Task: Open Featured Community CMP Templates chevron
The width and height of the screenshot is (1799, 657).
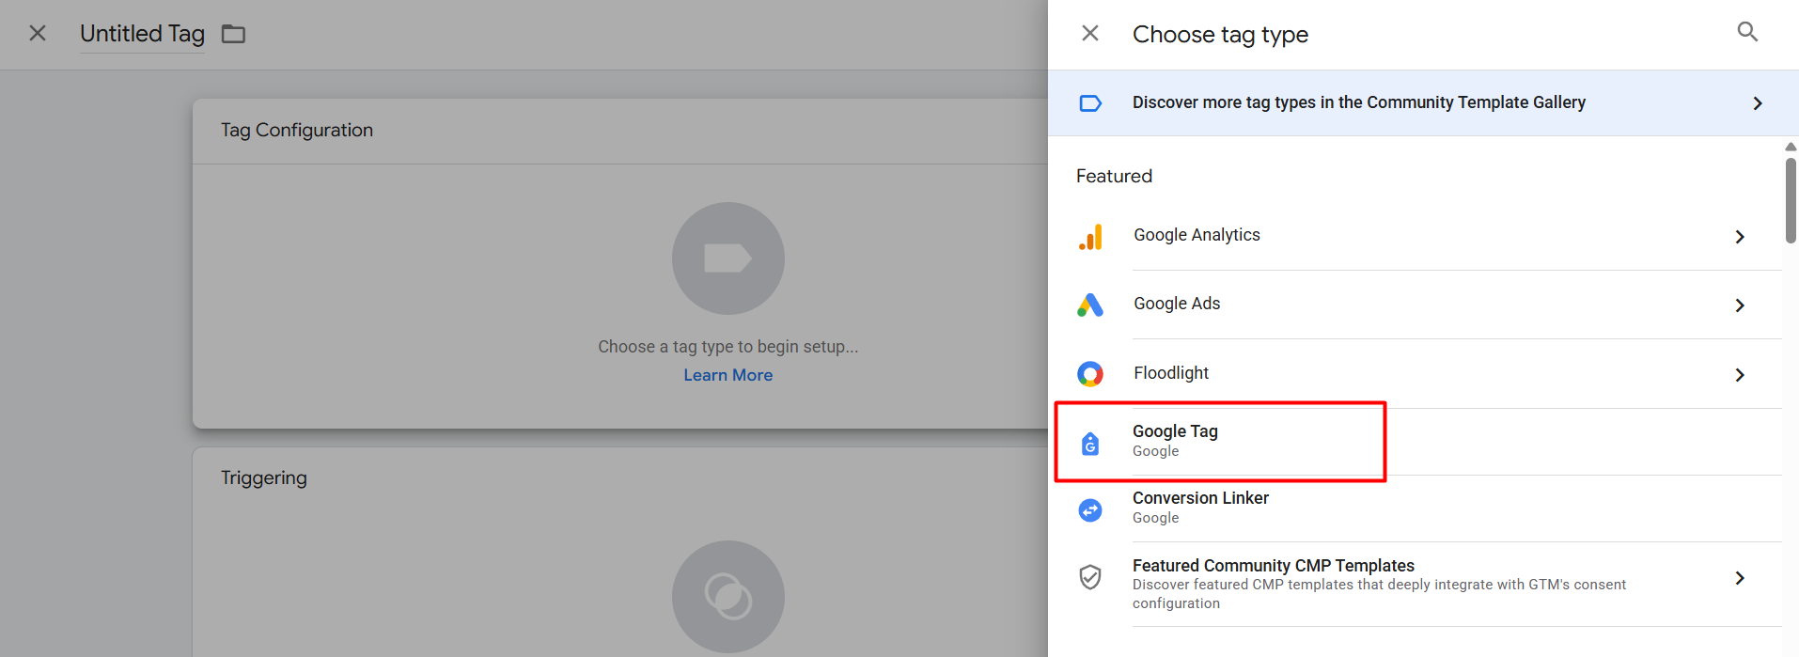Action: pyautogui.click(x=1740, y=578)
